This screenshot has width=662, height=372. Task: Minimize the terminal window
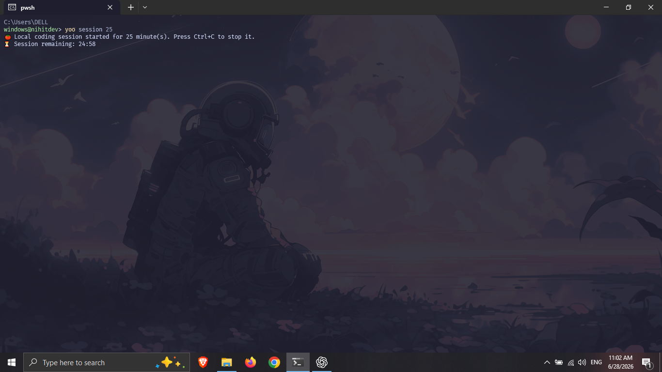606,7
